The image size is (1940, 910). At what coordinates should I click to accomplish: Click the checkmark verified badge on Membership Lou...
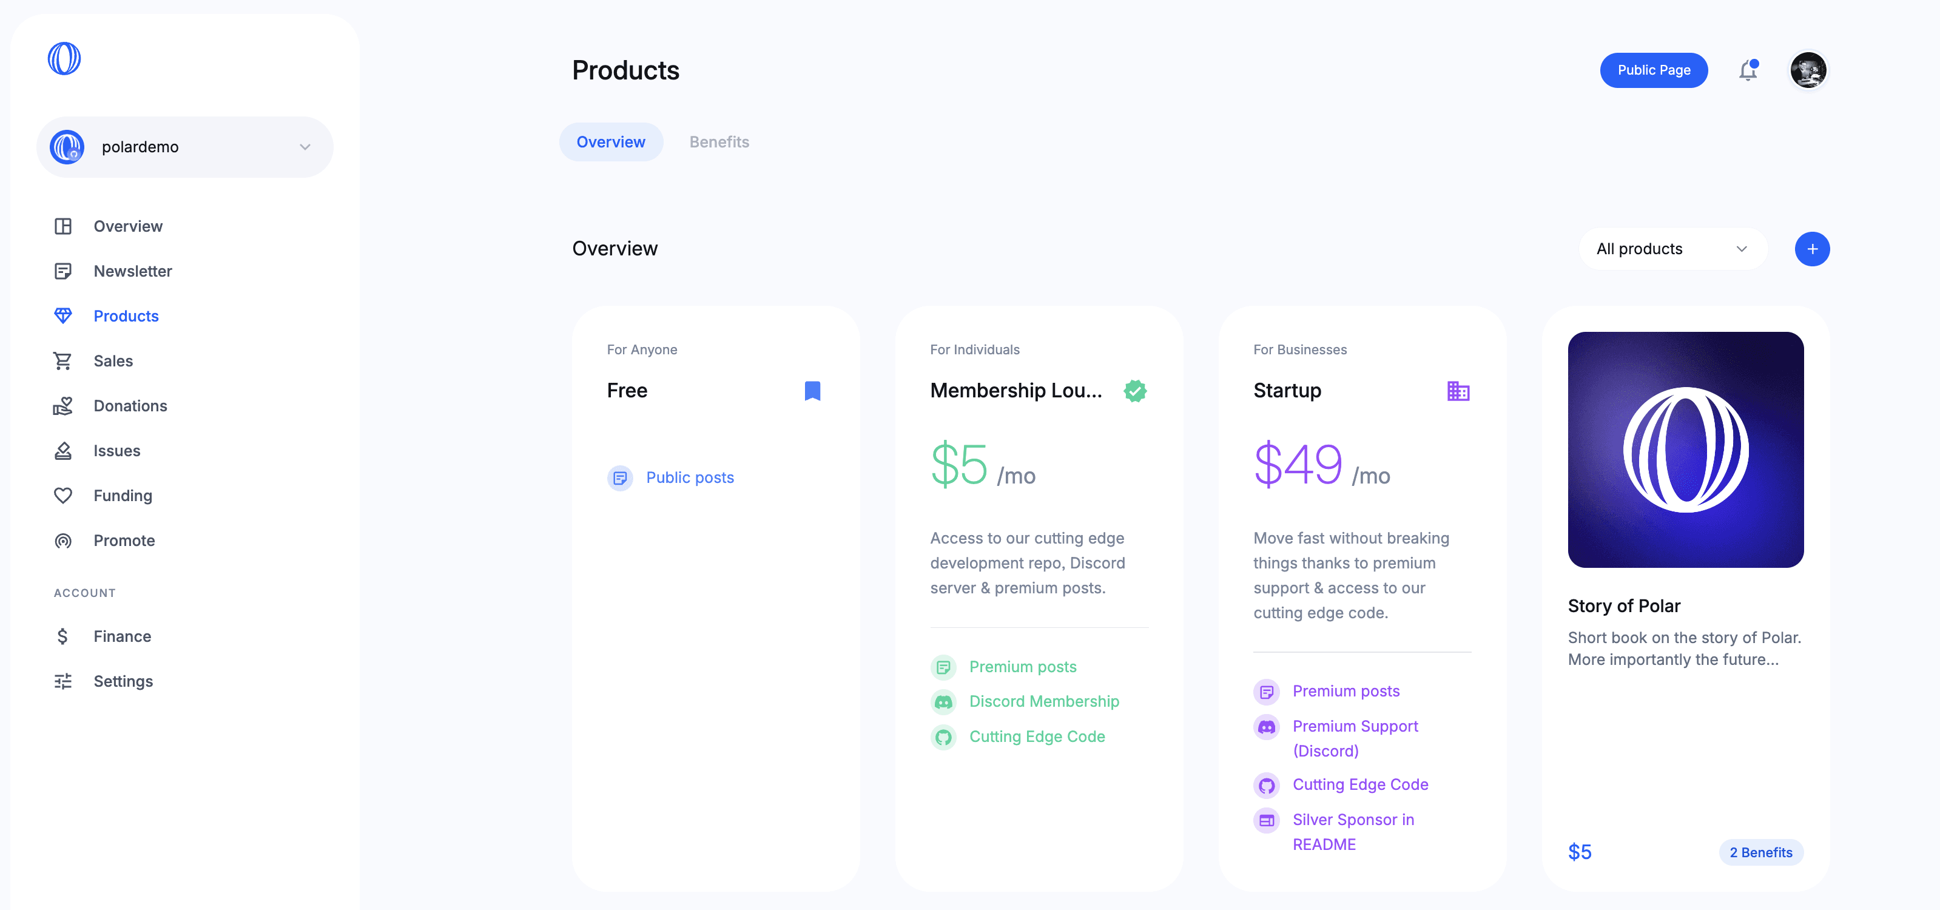click(x=1134, y=390)
